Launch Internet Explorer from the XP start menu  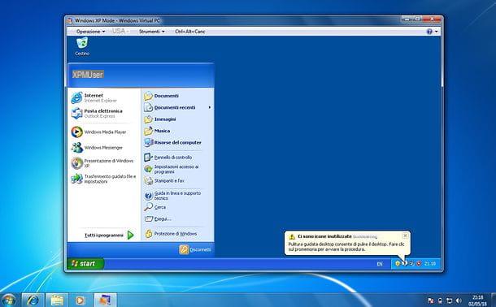94,97
